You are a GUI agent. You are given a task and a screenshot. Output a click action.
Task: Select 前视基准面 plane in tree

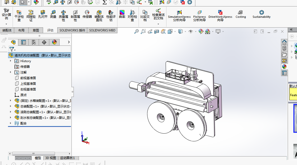(28, 78)
